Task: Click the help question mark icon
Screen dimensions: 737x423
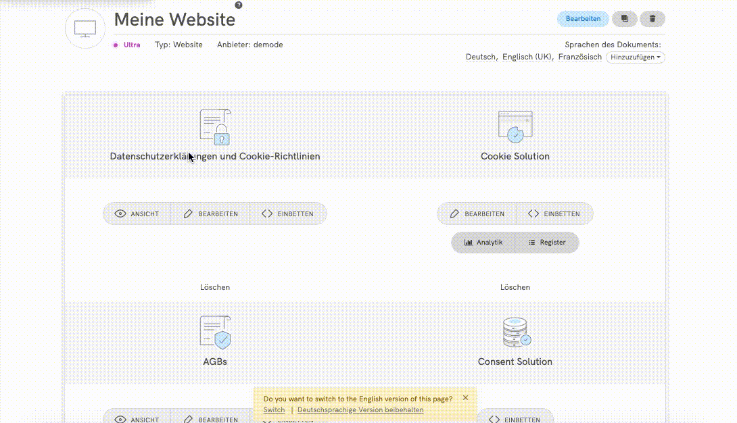Action: tap(239, 5)
